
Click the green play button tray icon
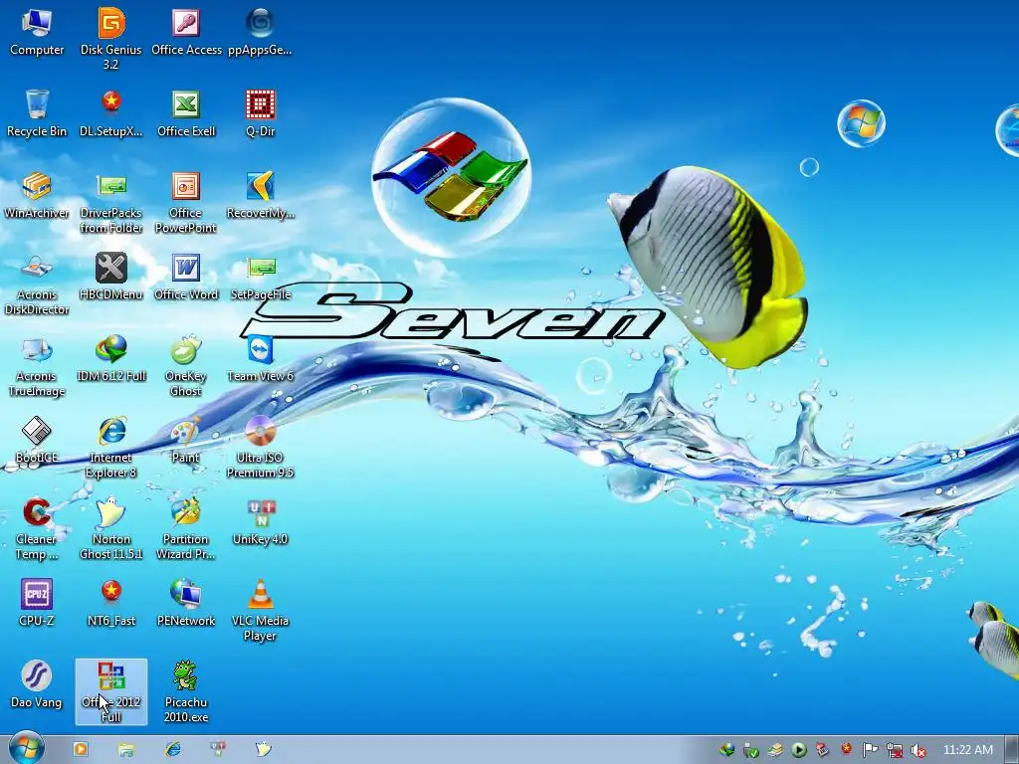pyautogui.click(x=799, y=750)
